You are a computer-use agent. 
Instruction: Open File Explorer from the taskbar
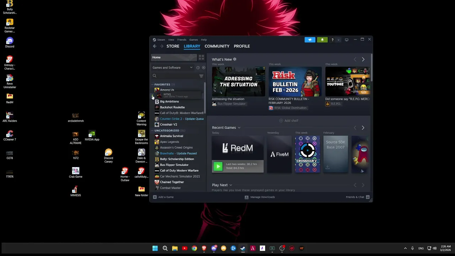[x=175, y=248]
